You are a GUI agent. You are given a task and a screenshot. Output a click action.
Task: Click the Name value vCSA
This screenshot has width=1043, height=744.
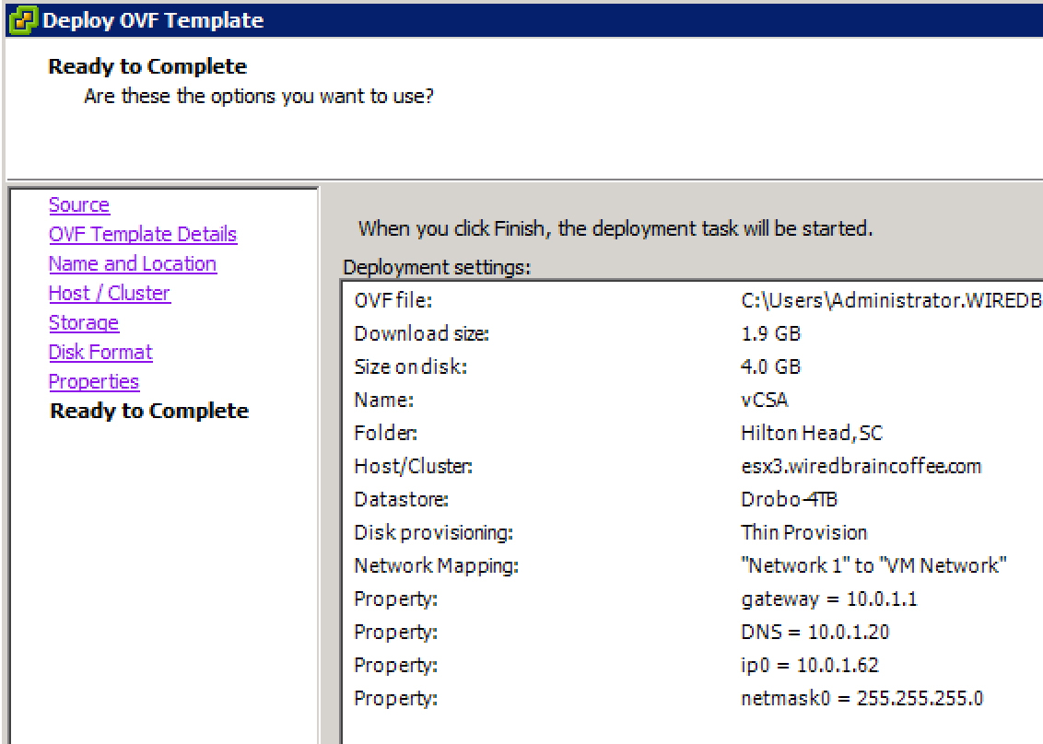coord(765,400)
